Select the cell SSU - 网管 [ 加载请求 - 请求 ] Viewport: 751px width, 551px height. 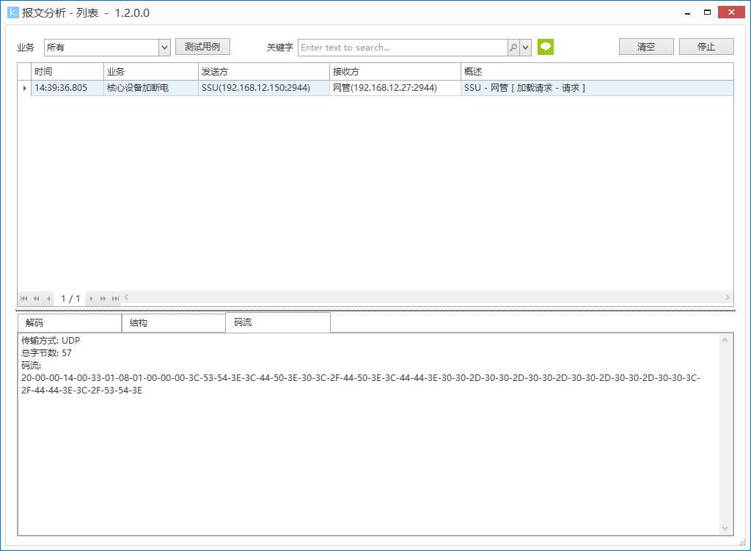(x=597, y=88)
